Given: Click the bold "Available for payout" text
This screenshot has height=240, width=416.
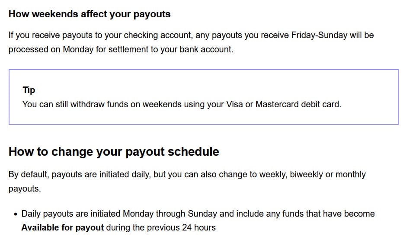Looking at the screenshot, I should pyautogui.click(x=63, y=227).
